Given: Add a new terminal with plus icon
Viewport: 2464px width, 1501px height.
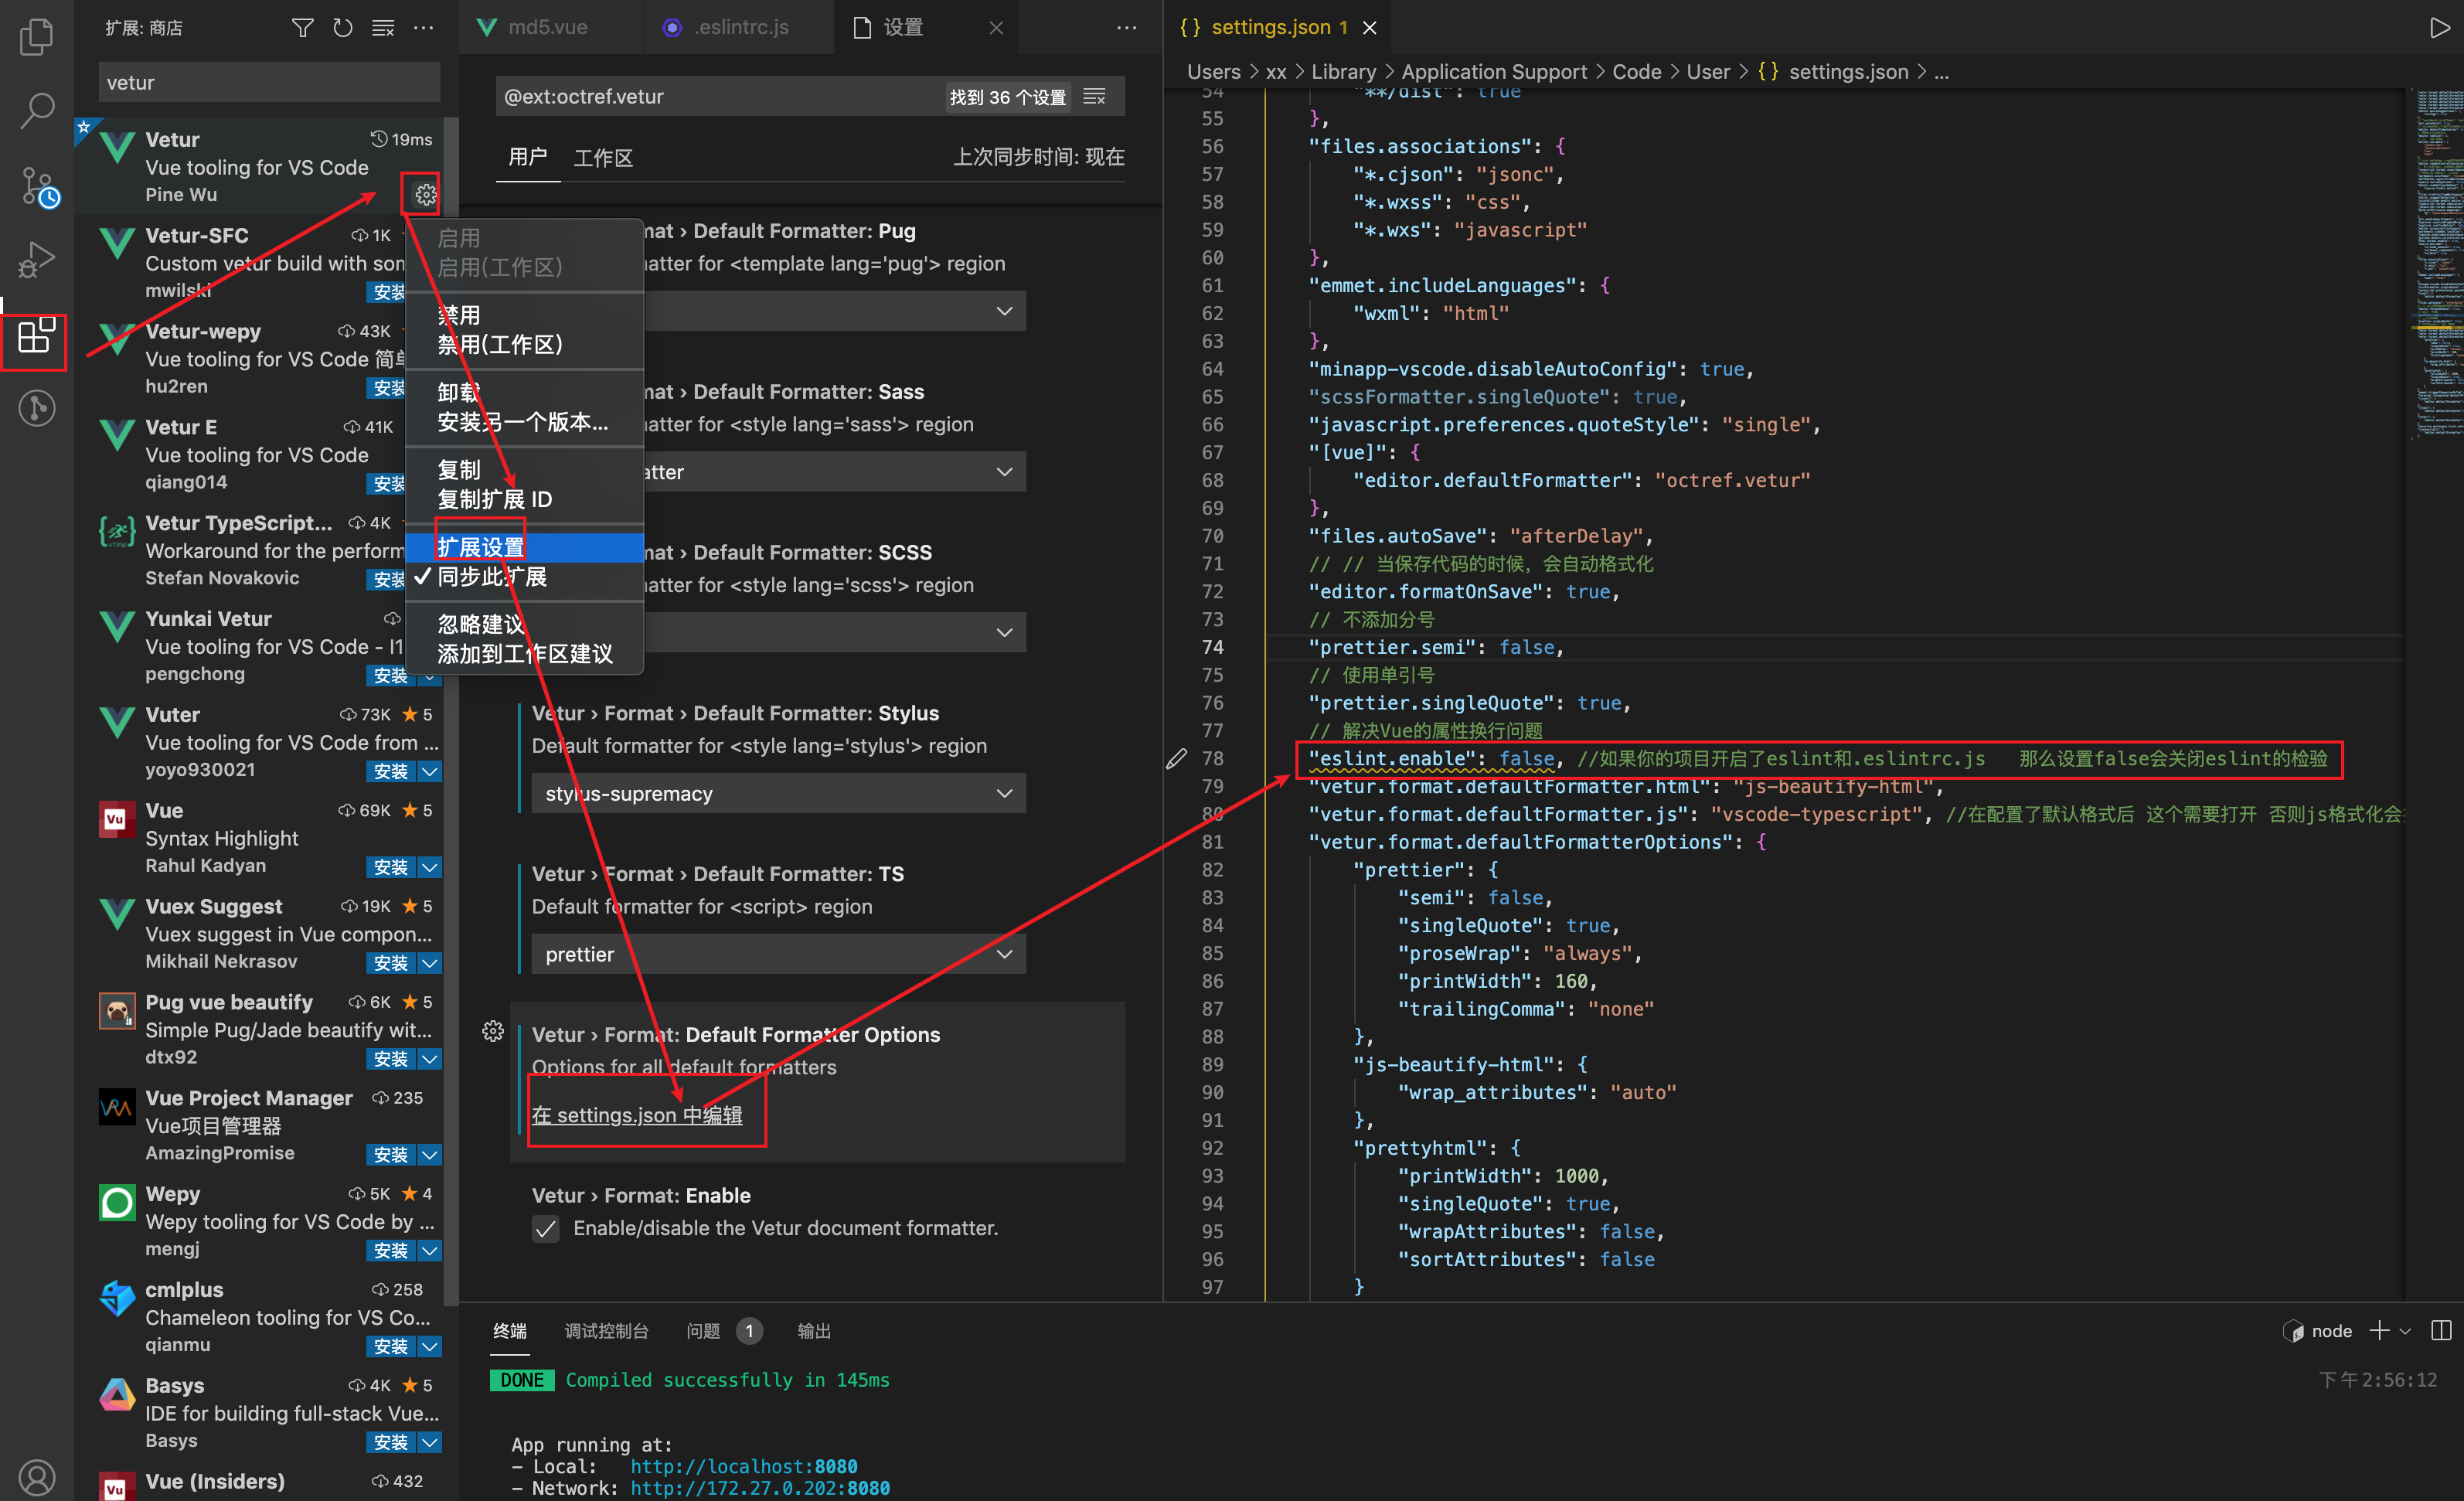Looking at the screenshot, I should [x=2379, y=1330].
